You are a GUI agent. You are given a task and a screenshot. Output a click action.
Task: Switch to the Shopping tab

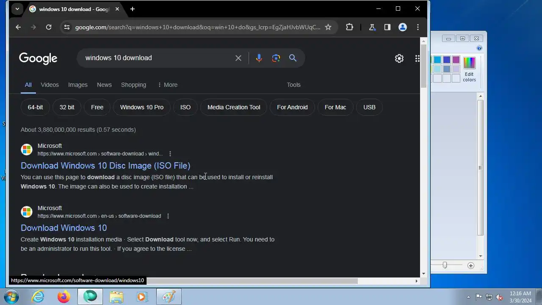click(133, 85)
